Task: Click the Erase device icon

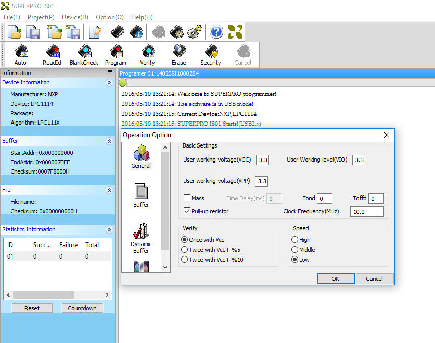Action: tap(178, 54)
